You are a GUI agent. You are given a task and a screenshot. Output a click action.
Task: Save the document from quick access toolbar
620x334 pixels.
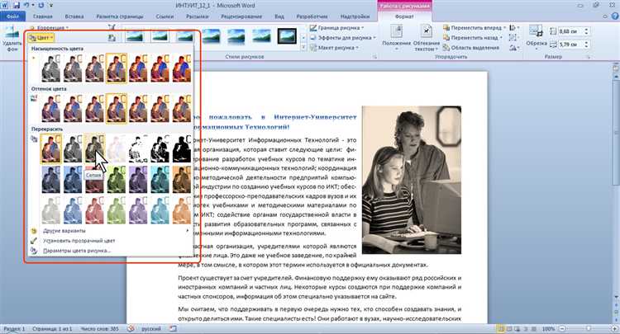17,6
